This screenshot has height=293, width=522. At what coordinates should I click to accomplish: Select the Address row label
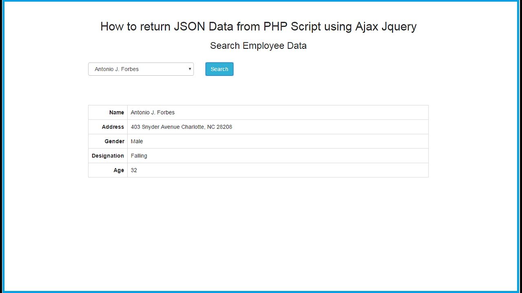point(113,127)
